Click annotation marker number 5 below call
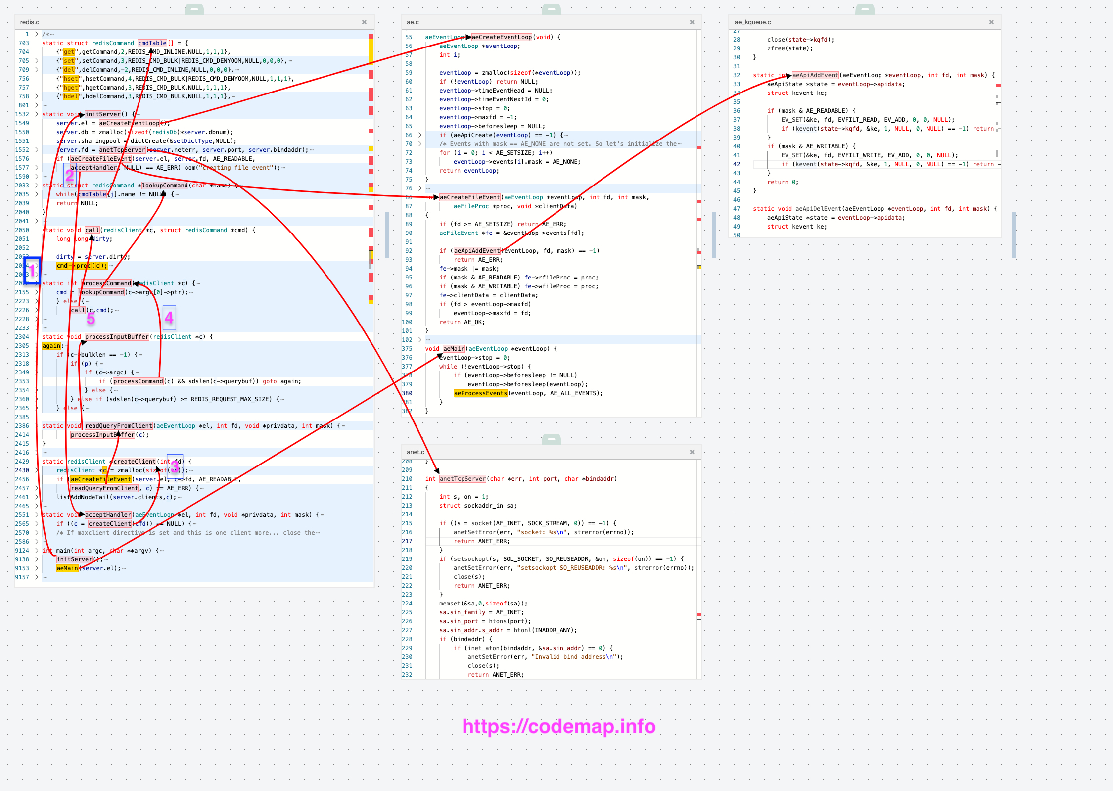 click(91, 319)
